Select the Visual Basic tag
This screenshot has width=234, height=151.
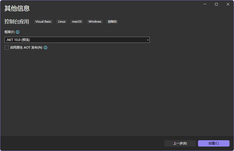[43, 22]
